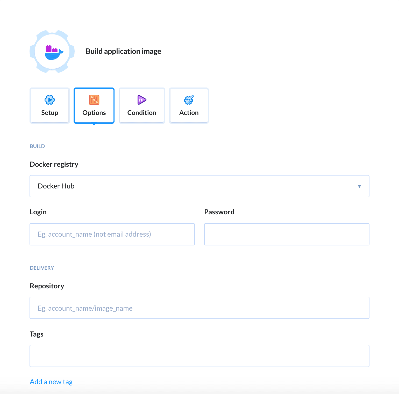The height and width of the screenshot is (394, 399).
Task: Focus the Login input field
Action: [112, 234]
